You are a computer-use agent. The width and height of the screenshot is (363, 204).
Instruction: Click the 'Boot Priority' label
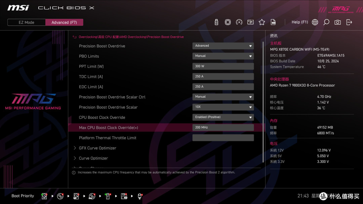click(x=23, y=196)
